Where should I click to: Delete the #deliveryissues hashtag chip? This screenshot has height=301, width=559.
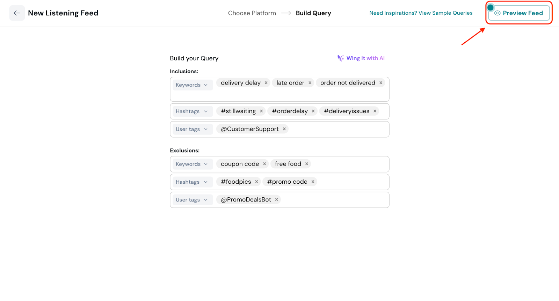pos(375,111)
